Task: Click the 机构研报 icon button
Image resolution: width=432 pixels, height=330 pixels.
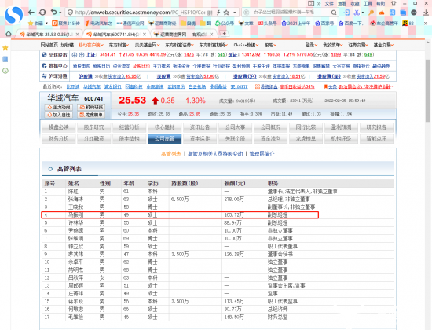Action: point(91,107)
